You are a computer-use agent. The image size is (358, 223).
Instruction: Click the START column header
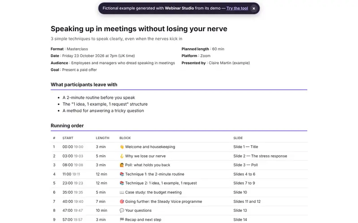coord(68,138)
